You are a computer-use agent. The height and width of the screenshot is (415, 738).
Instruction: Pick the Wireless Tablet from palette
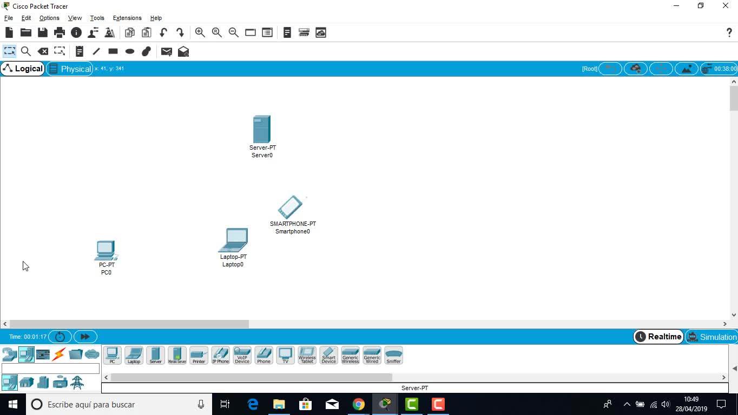(307, 355)
